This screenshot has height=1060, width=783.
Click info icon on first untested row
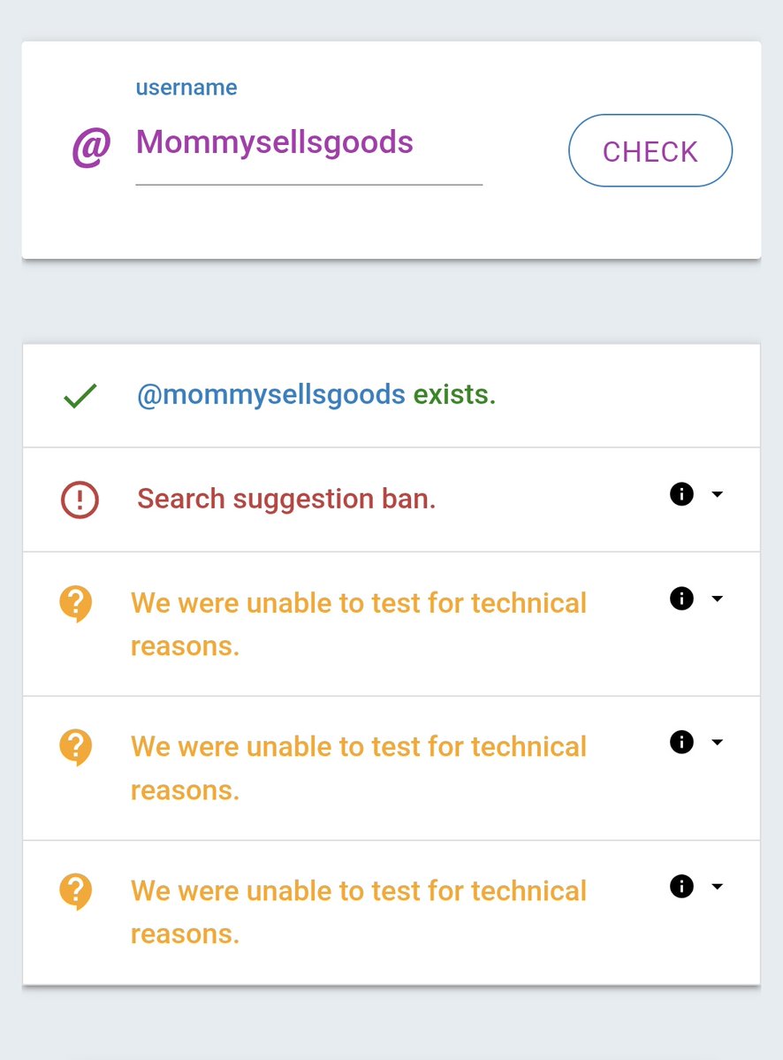pyautogui.click(x=681, y=599)
